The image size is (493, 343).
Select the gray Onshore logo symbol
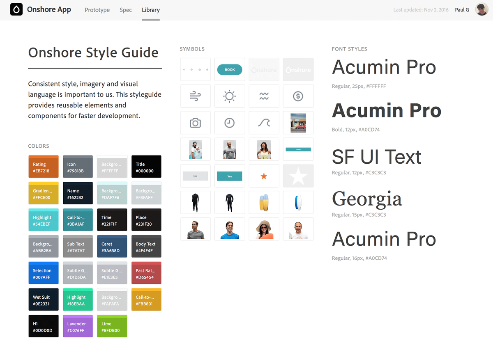point(264,69)
